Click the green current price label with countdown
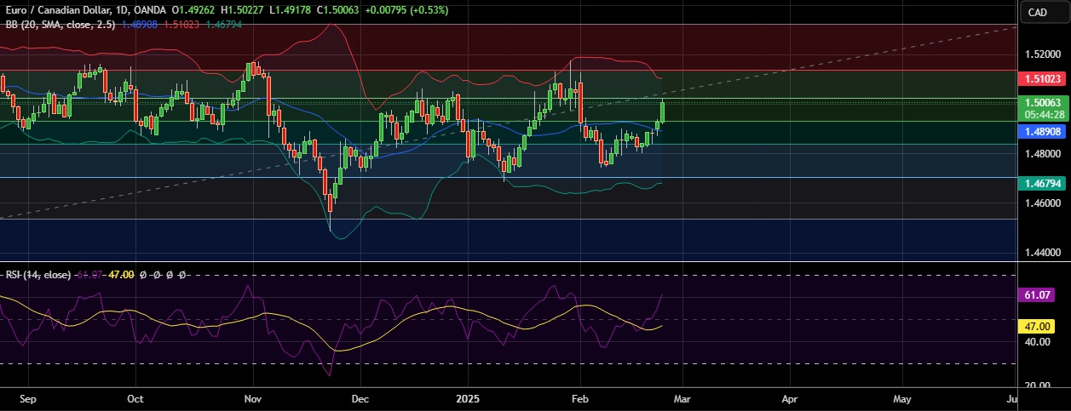 1042,107
